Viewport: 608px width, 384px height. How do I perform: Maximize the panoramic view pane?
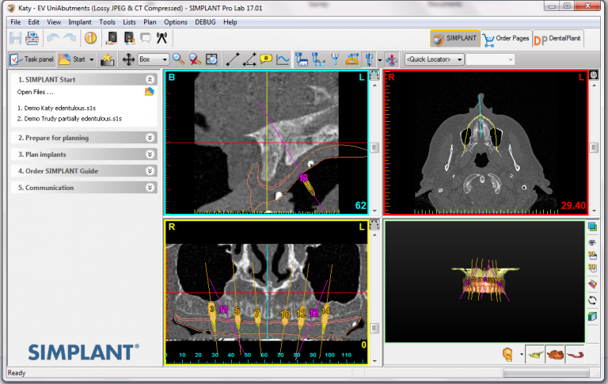(374, 225)
